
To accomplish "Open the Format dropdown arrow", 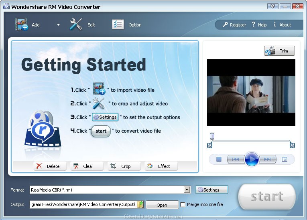I will coord(187,190).
